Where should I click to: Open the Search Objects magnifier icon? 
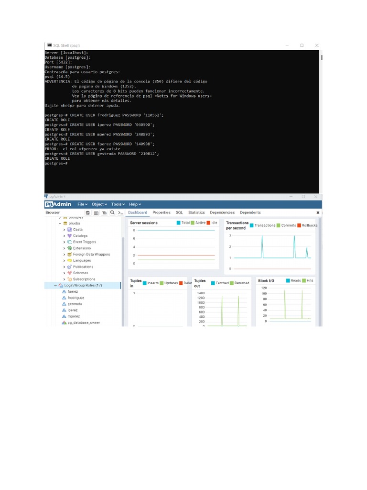pyautogui.click(x=112, y=212)
